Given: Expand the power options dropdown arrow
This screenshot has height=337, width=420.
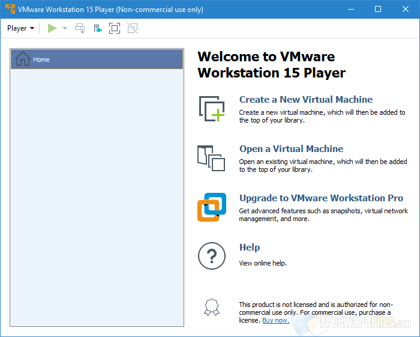Looking at the screenshot, I should click(x=65, y=28).
